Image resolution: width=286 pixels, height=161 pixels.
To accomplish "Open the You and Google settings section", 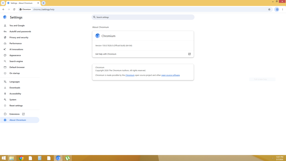I will click(17, 25).
